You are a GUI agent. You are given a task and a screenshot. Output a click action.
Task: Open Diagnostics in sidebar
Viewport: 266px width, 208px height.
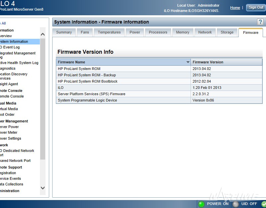tap(8, 68)
